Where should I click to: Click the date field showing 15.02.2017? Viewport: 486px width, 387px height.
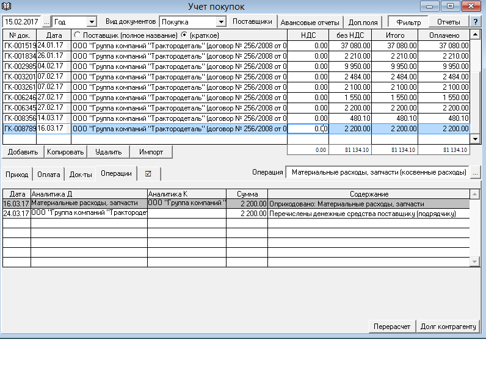[23, 21]
